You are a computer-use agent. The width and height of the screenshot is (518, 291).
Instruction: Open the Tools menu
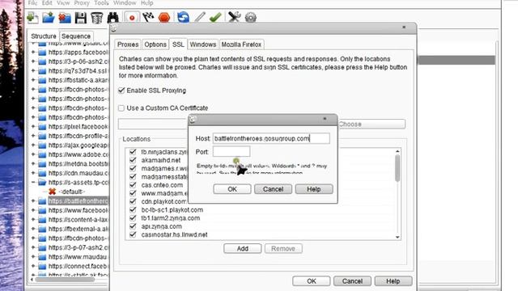101,3
